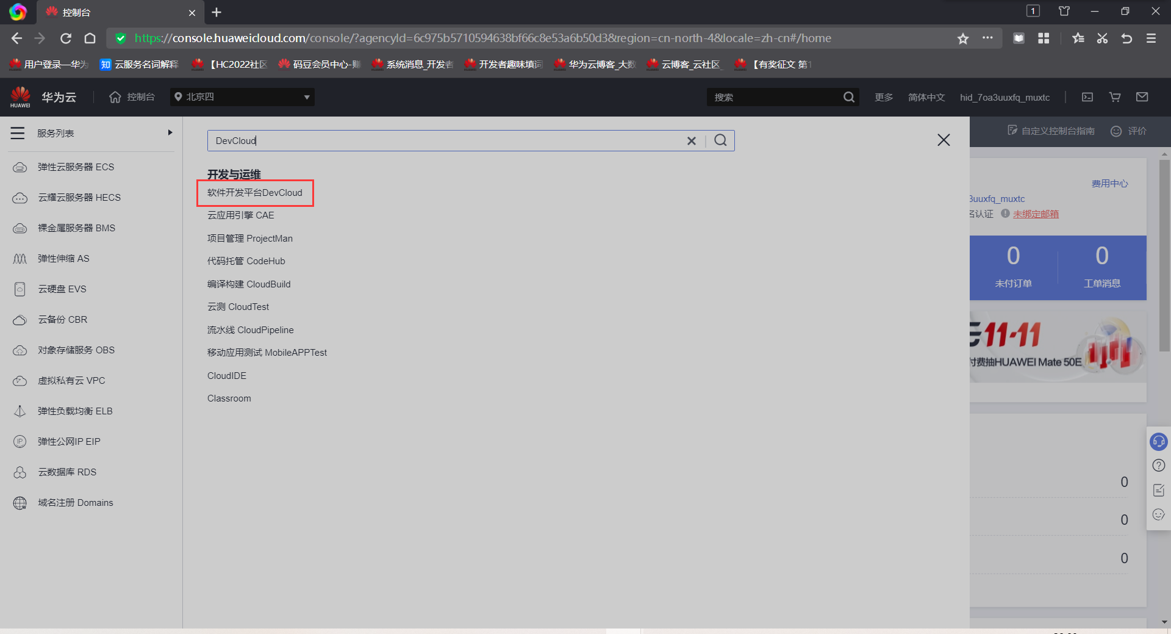The width and height of the screenshot is (1171, 634).
Task: Click 未付订单 count tile
Action: coord(1014,267)
